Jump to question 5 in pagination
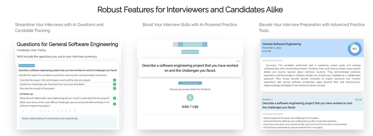This screenshot has height=136, width=373. point(200,44)
